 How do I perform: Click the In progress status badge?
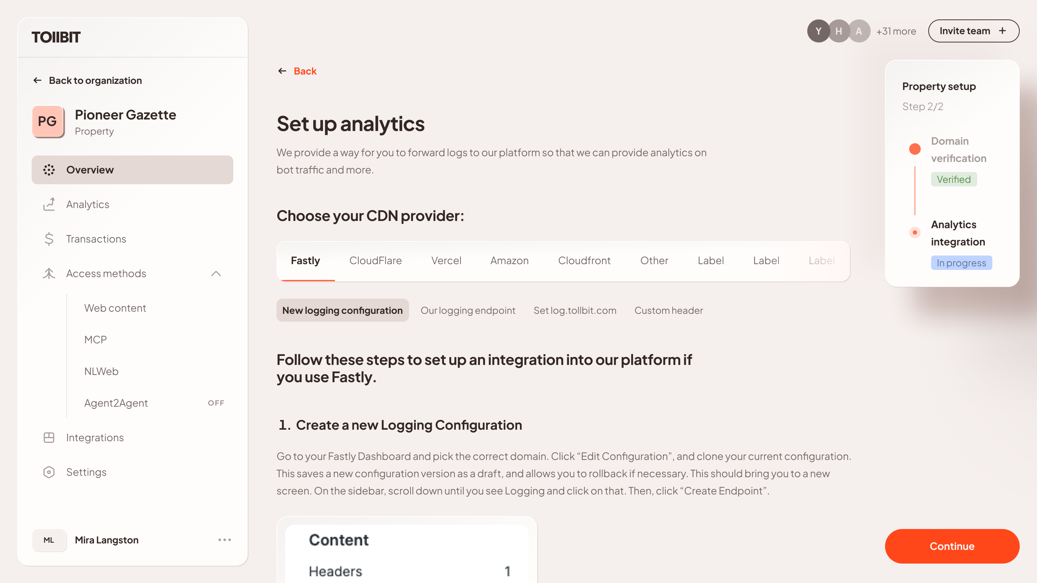click(x=961, y=263)
